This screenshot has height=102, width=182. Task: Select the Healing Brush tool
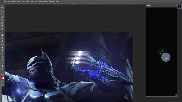pyautogui.click(x=2, y=29)
